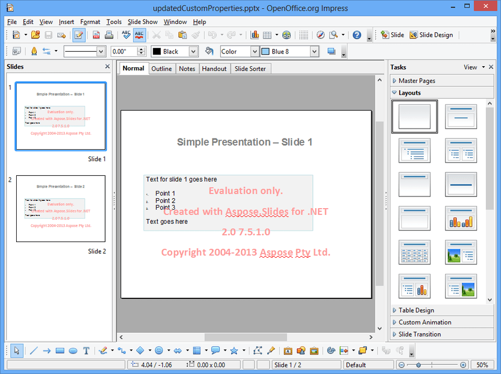
Task: Toggle AutoSpellcheck icon
Action: click(x=139, y=35)
